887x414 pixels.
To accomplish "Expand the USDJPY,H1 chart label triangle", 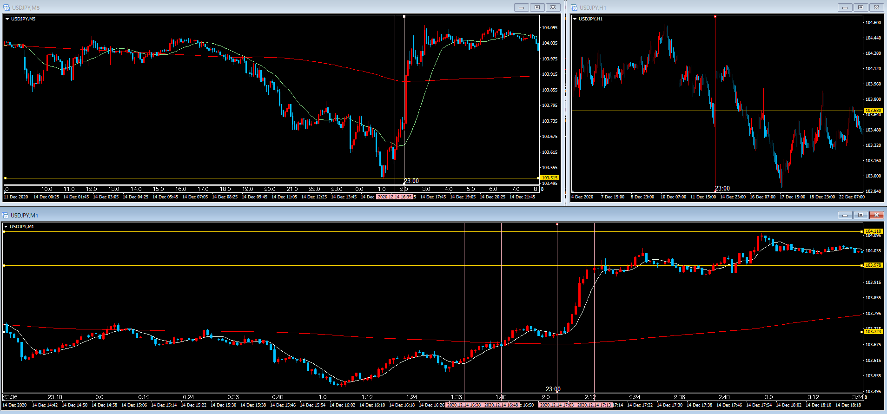I will click(x=575, y=19).
